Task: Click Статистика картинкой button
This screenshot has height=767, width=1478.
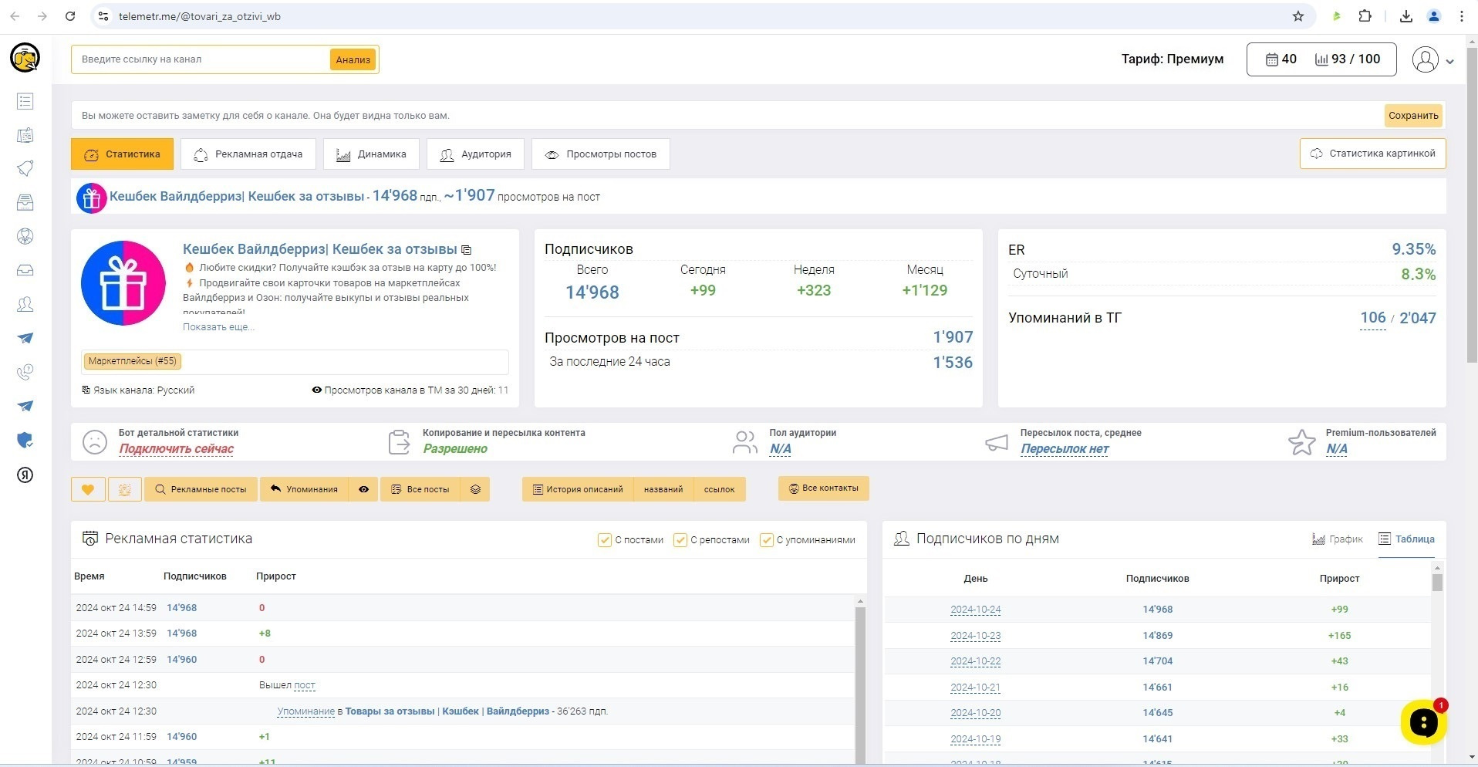Action: tap(1373, 154)
